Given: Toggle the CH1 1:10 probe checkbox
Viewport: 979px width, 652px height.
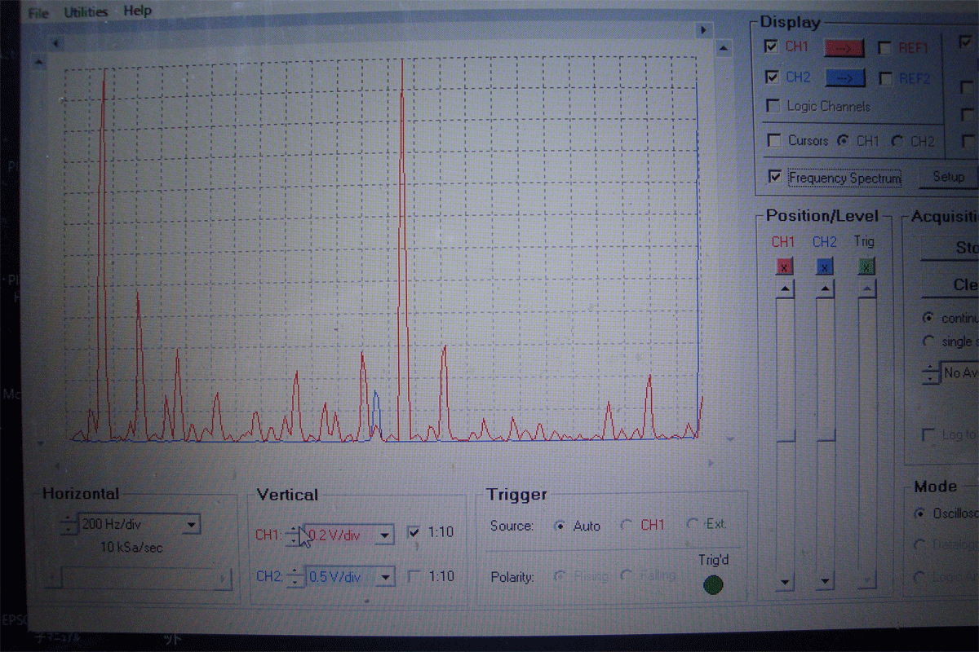Looking at the screenshot, I should pyautogui.click(x=414, y=533).
